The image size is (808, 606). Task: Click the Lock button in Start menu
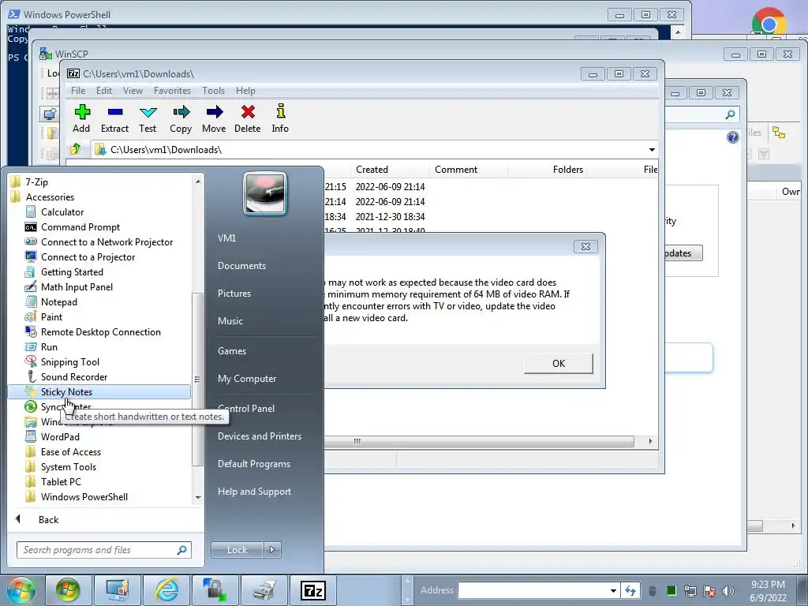pyautogui.click(x=237, y=550)
